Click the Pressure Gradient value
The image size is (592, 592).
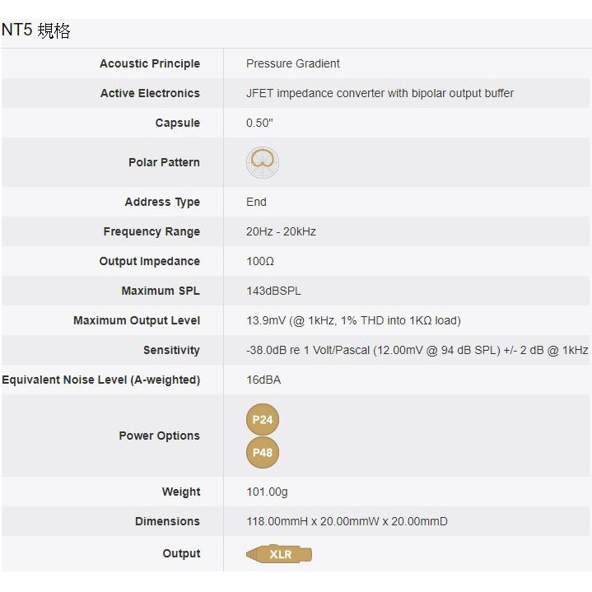click(x=292, y=63)
